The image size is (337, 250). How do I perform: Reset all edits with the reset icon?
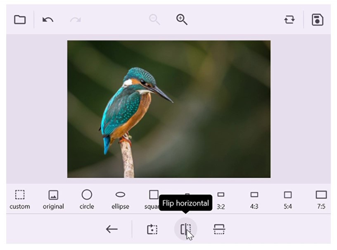(x=290, y=19)
